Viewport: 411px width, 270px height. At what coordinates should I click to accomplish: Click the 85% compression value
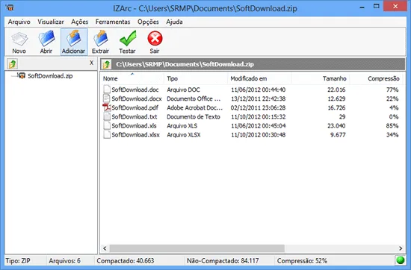tap(392, 126)
